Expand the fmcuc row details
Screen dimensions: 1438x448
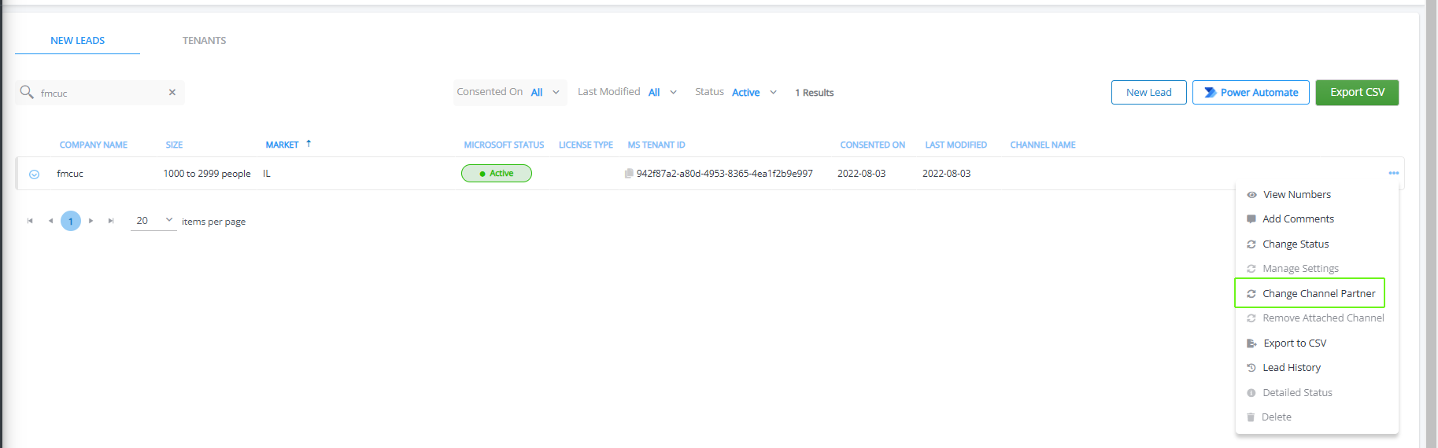(34, 174)
